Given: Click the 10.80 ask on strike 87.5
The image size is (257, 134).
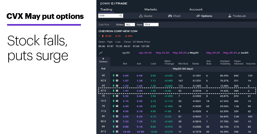Looking at the screenshot, I should point(140,132).
